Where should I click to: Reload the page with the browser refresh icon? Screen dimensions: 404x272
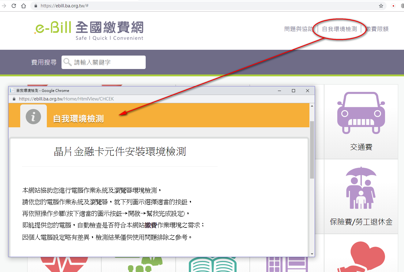pos(14,6)
